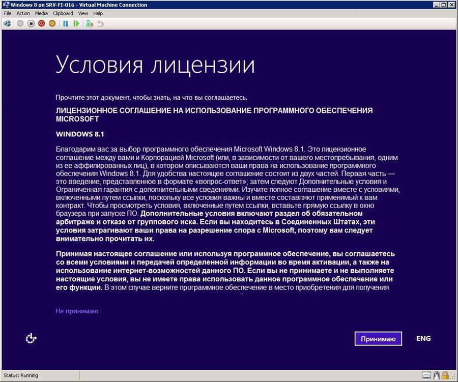Send Ctrl+Alt+Del using the toolbar icon
This screenshot has width=458, height=382.
pyautogui.click(x=7, y=24)
